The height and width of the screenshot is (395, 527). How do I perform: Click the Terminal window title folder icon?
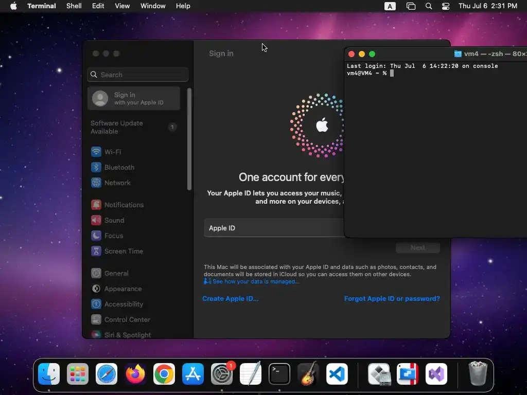pyautogui.click(x=458, y=53)
